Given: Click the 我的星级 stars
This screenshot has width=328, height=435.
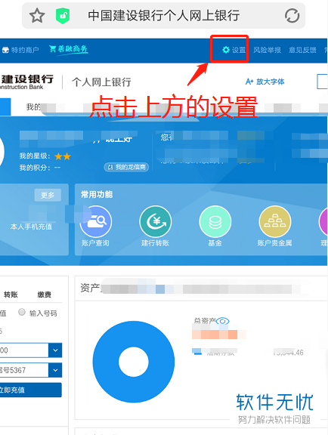Looking at the screenshot, I should [63, 156].
